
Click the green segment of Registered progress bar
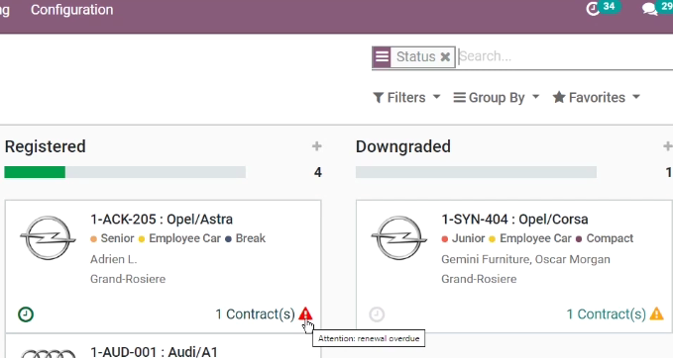point(35,172)
